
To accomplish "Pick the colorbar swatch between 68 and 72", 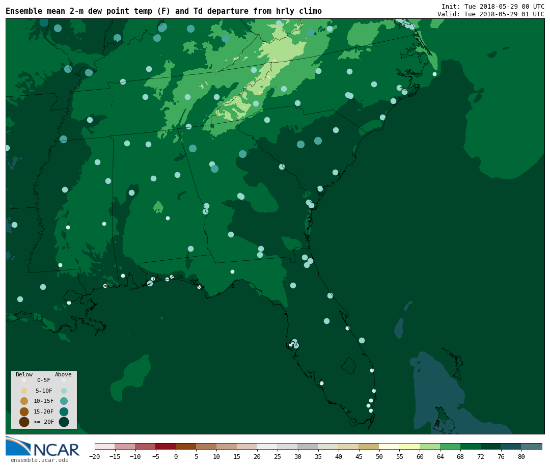I will 471,446.
